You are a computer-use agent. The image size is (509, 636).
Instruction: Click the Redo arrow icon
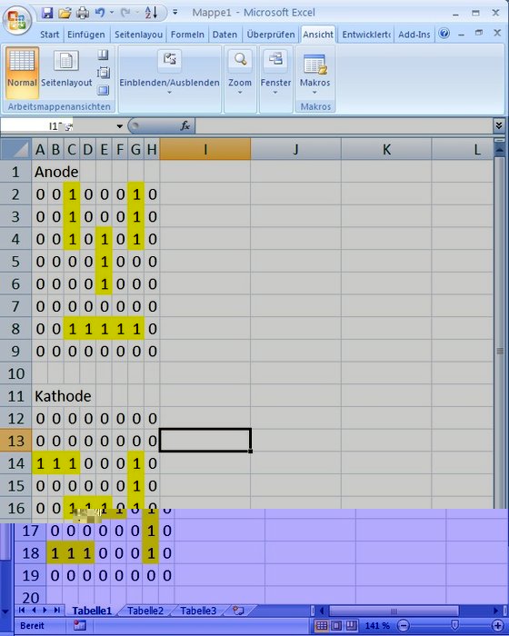coord(125,13)
